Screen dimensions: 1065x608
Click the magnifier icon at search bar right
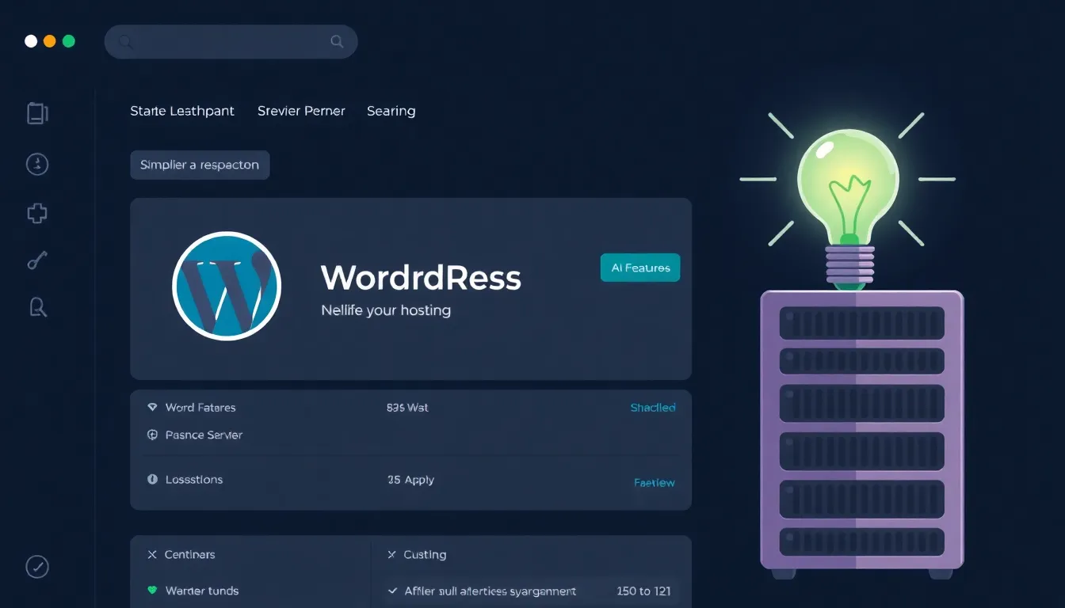click(337, 42)
